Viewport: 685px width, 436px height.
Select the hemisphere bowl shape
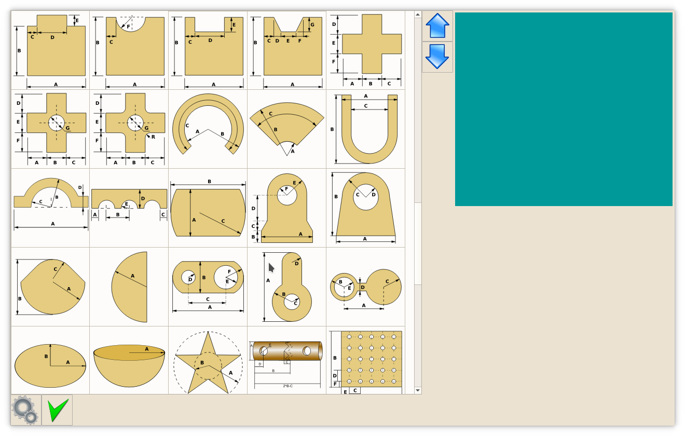(129, 361)
